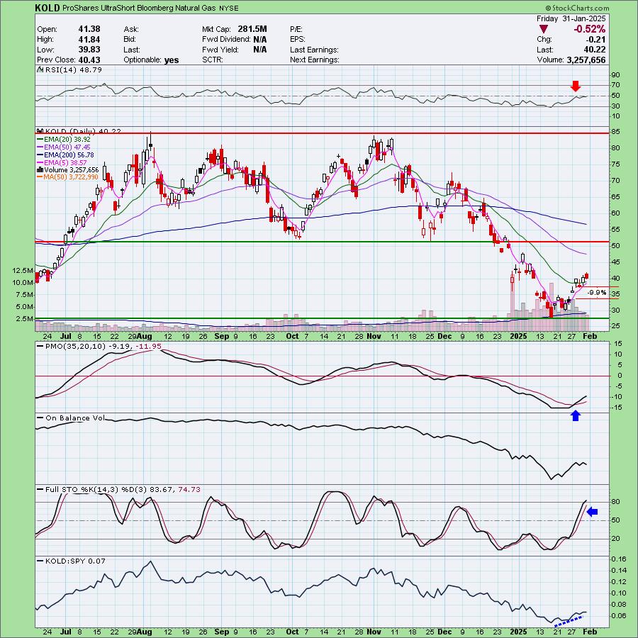Click the 12.5M volume scale label

point(23,271)
